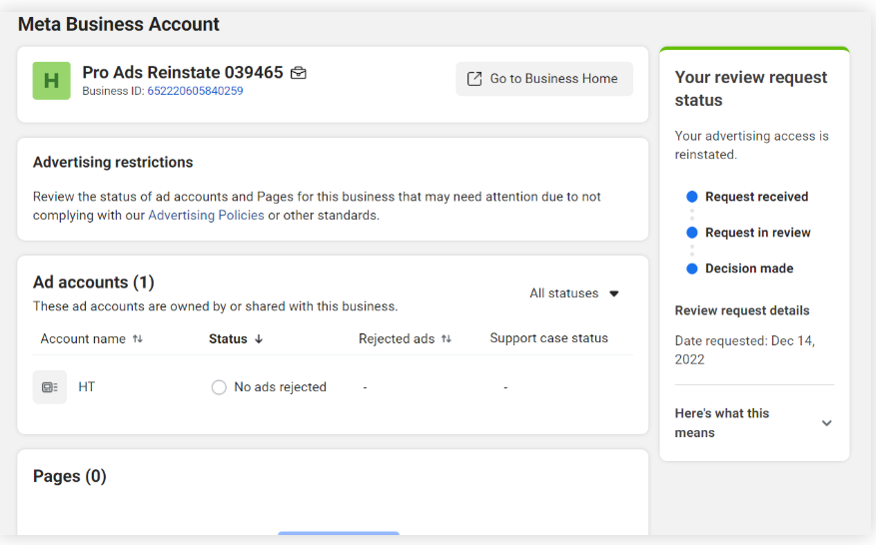The image size is (876, 545).
Task: Click the external link icon on Business Home
Action: tap(474, 79)
